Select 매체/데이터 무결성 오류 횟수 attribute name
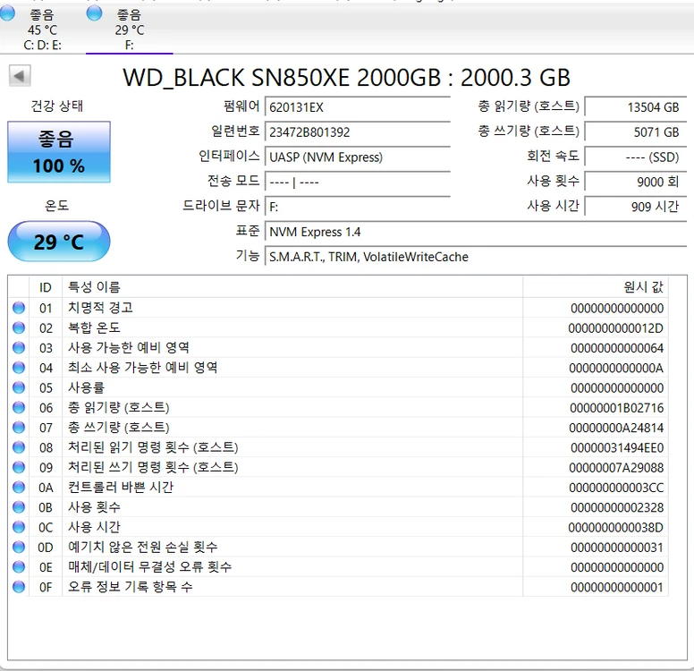The image size is (694, 671). (149, 567)
